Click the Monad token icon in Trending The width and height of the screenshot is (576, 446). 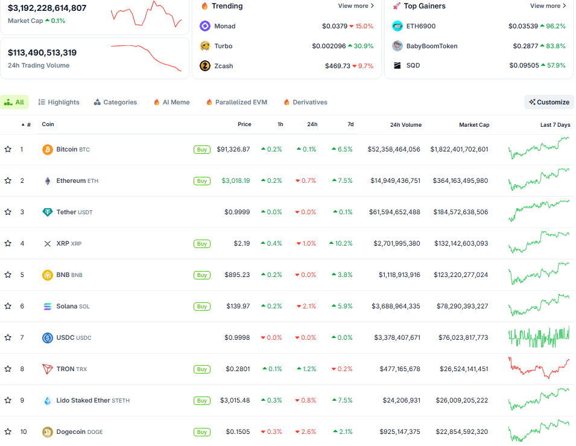(205, 27)
